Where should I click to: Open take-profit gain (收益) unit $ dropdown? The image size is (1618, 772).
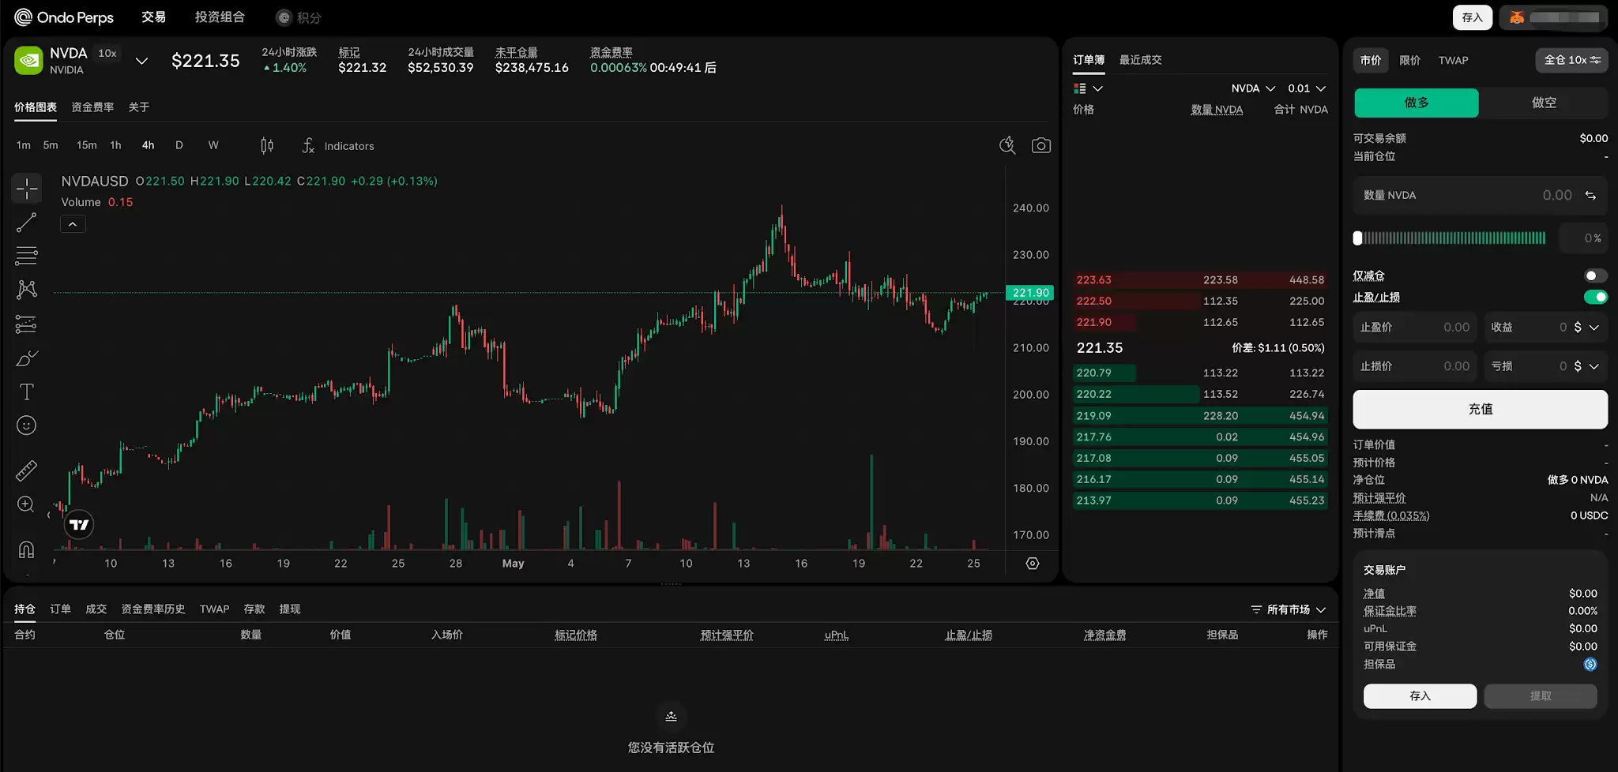tap(1586, 327)
